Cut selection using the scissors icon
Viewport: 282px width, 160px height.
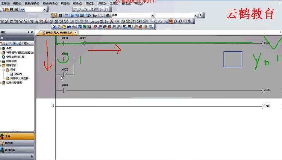pyautogui.click(x=55, y=27)
